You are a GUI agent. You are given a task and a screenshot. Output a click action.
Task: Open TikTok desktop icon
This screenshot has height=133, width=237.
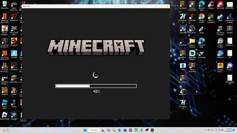(201, 30)
